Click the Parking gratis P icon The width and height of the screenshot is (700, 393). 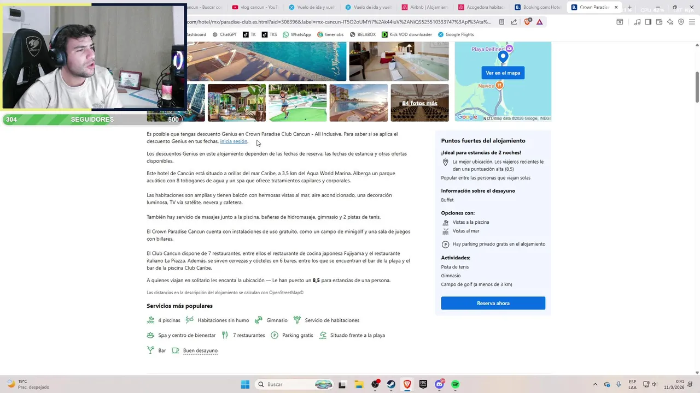[275, 335]
